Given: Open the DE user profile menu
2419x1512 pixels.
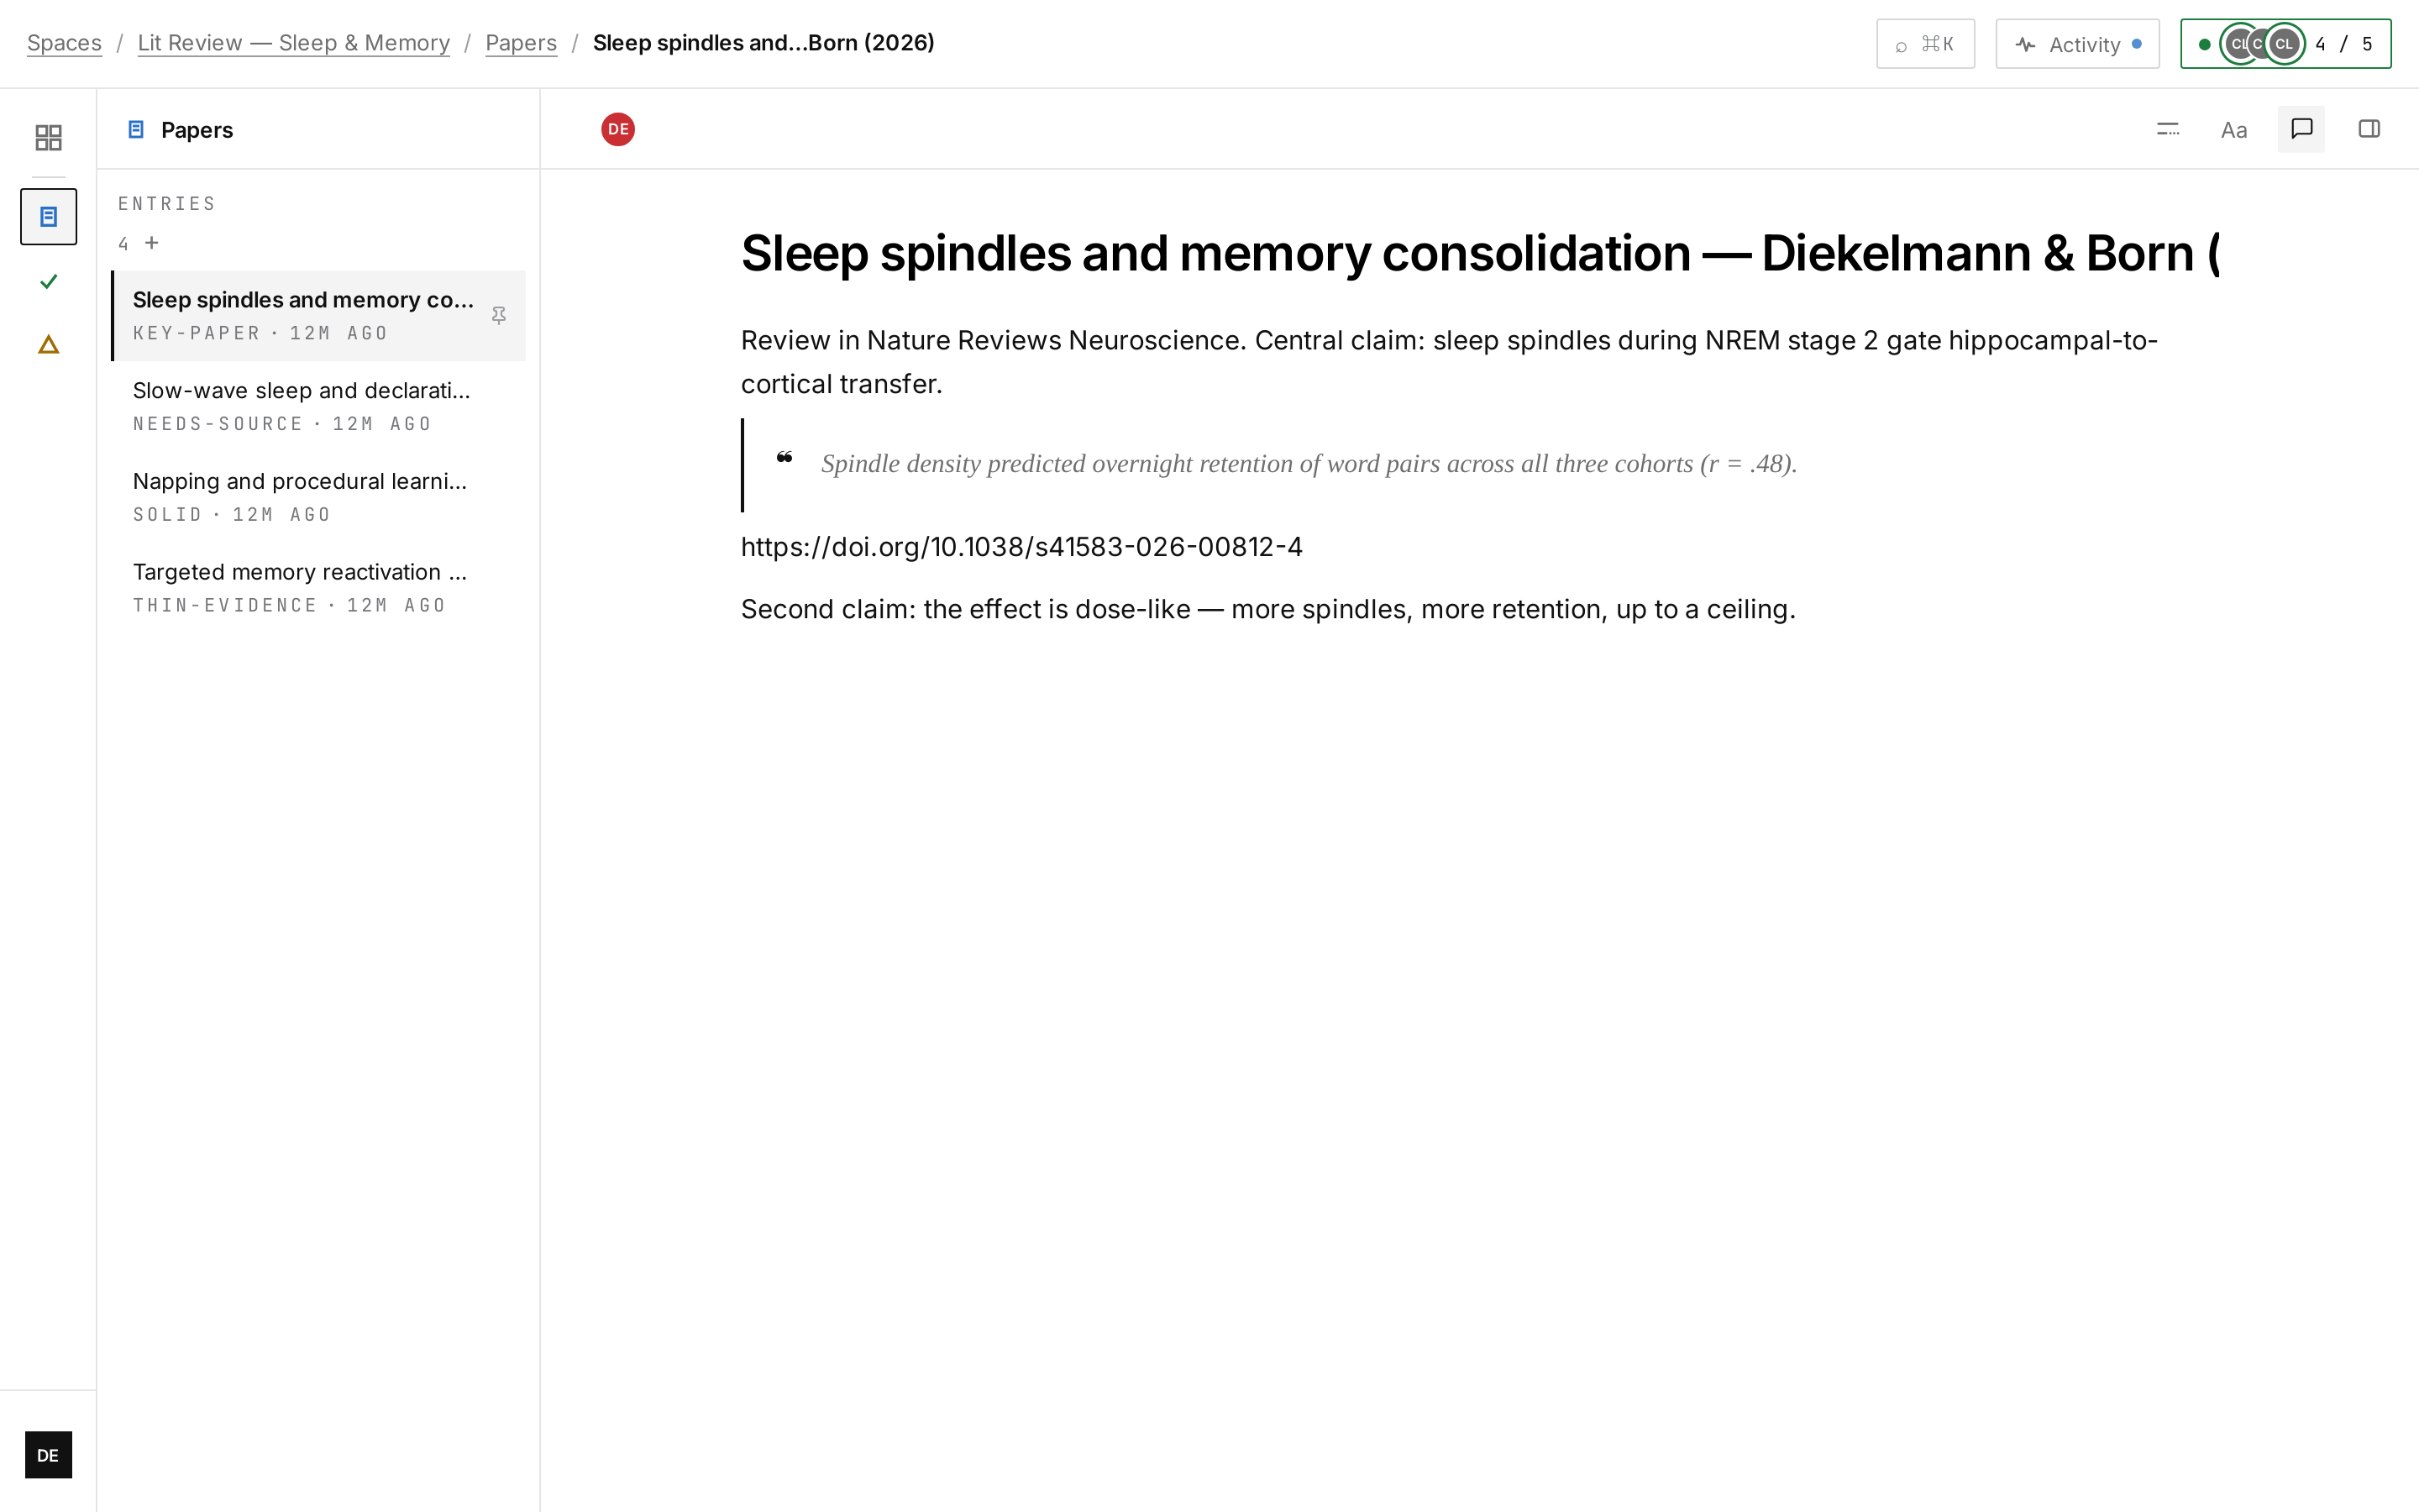Looking at the screenshot, I should 48,1455.
